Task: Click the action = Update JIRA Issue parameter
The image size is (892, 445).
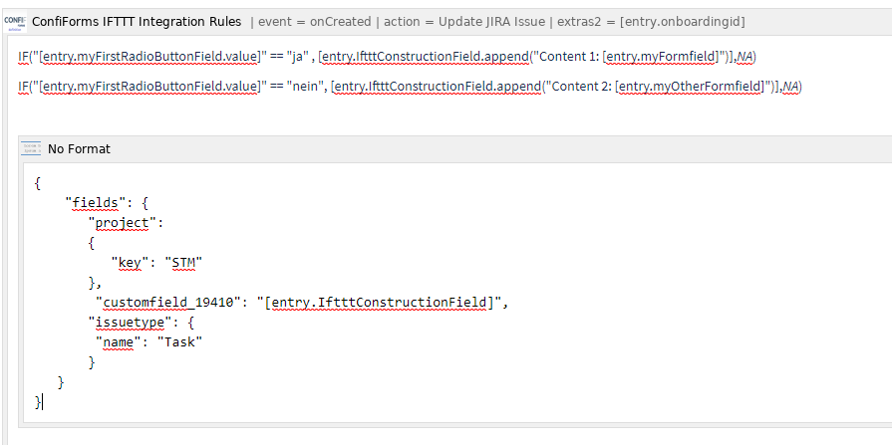Action: click(x=464, y=22)
